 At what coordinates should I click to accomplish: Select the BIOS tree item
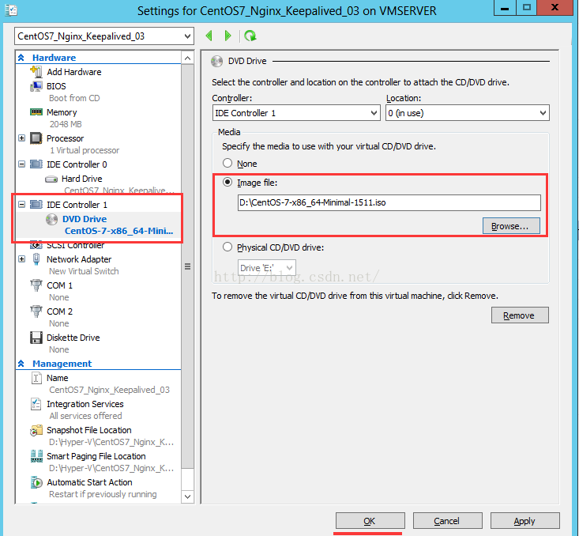tap(56, 86)
